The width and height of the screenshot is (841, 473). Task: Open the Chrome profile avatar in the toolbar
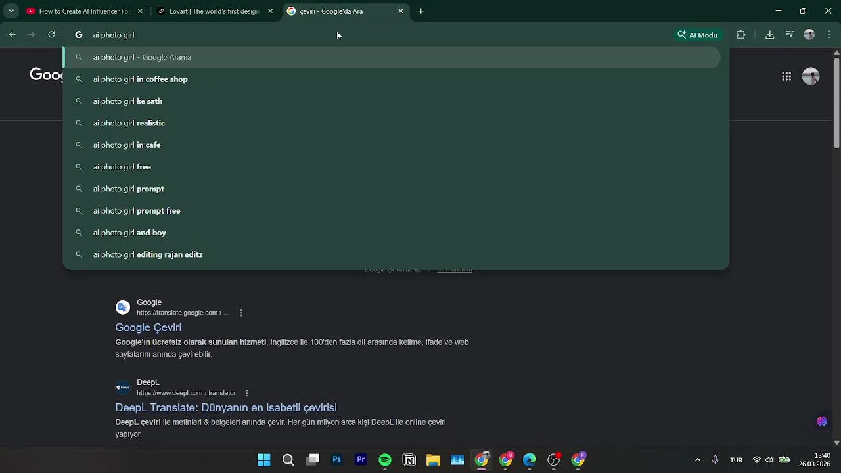click(x=809, y=35)
